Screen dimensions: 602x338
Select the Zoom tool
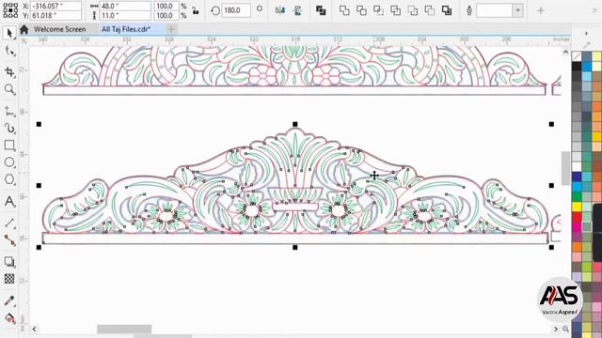[x=9, y=89]
